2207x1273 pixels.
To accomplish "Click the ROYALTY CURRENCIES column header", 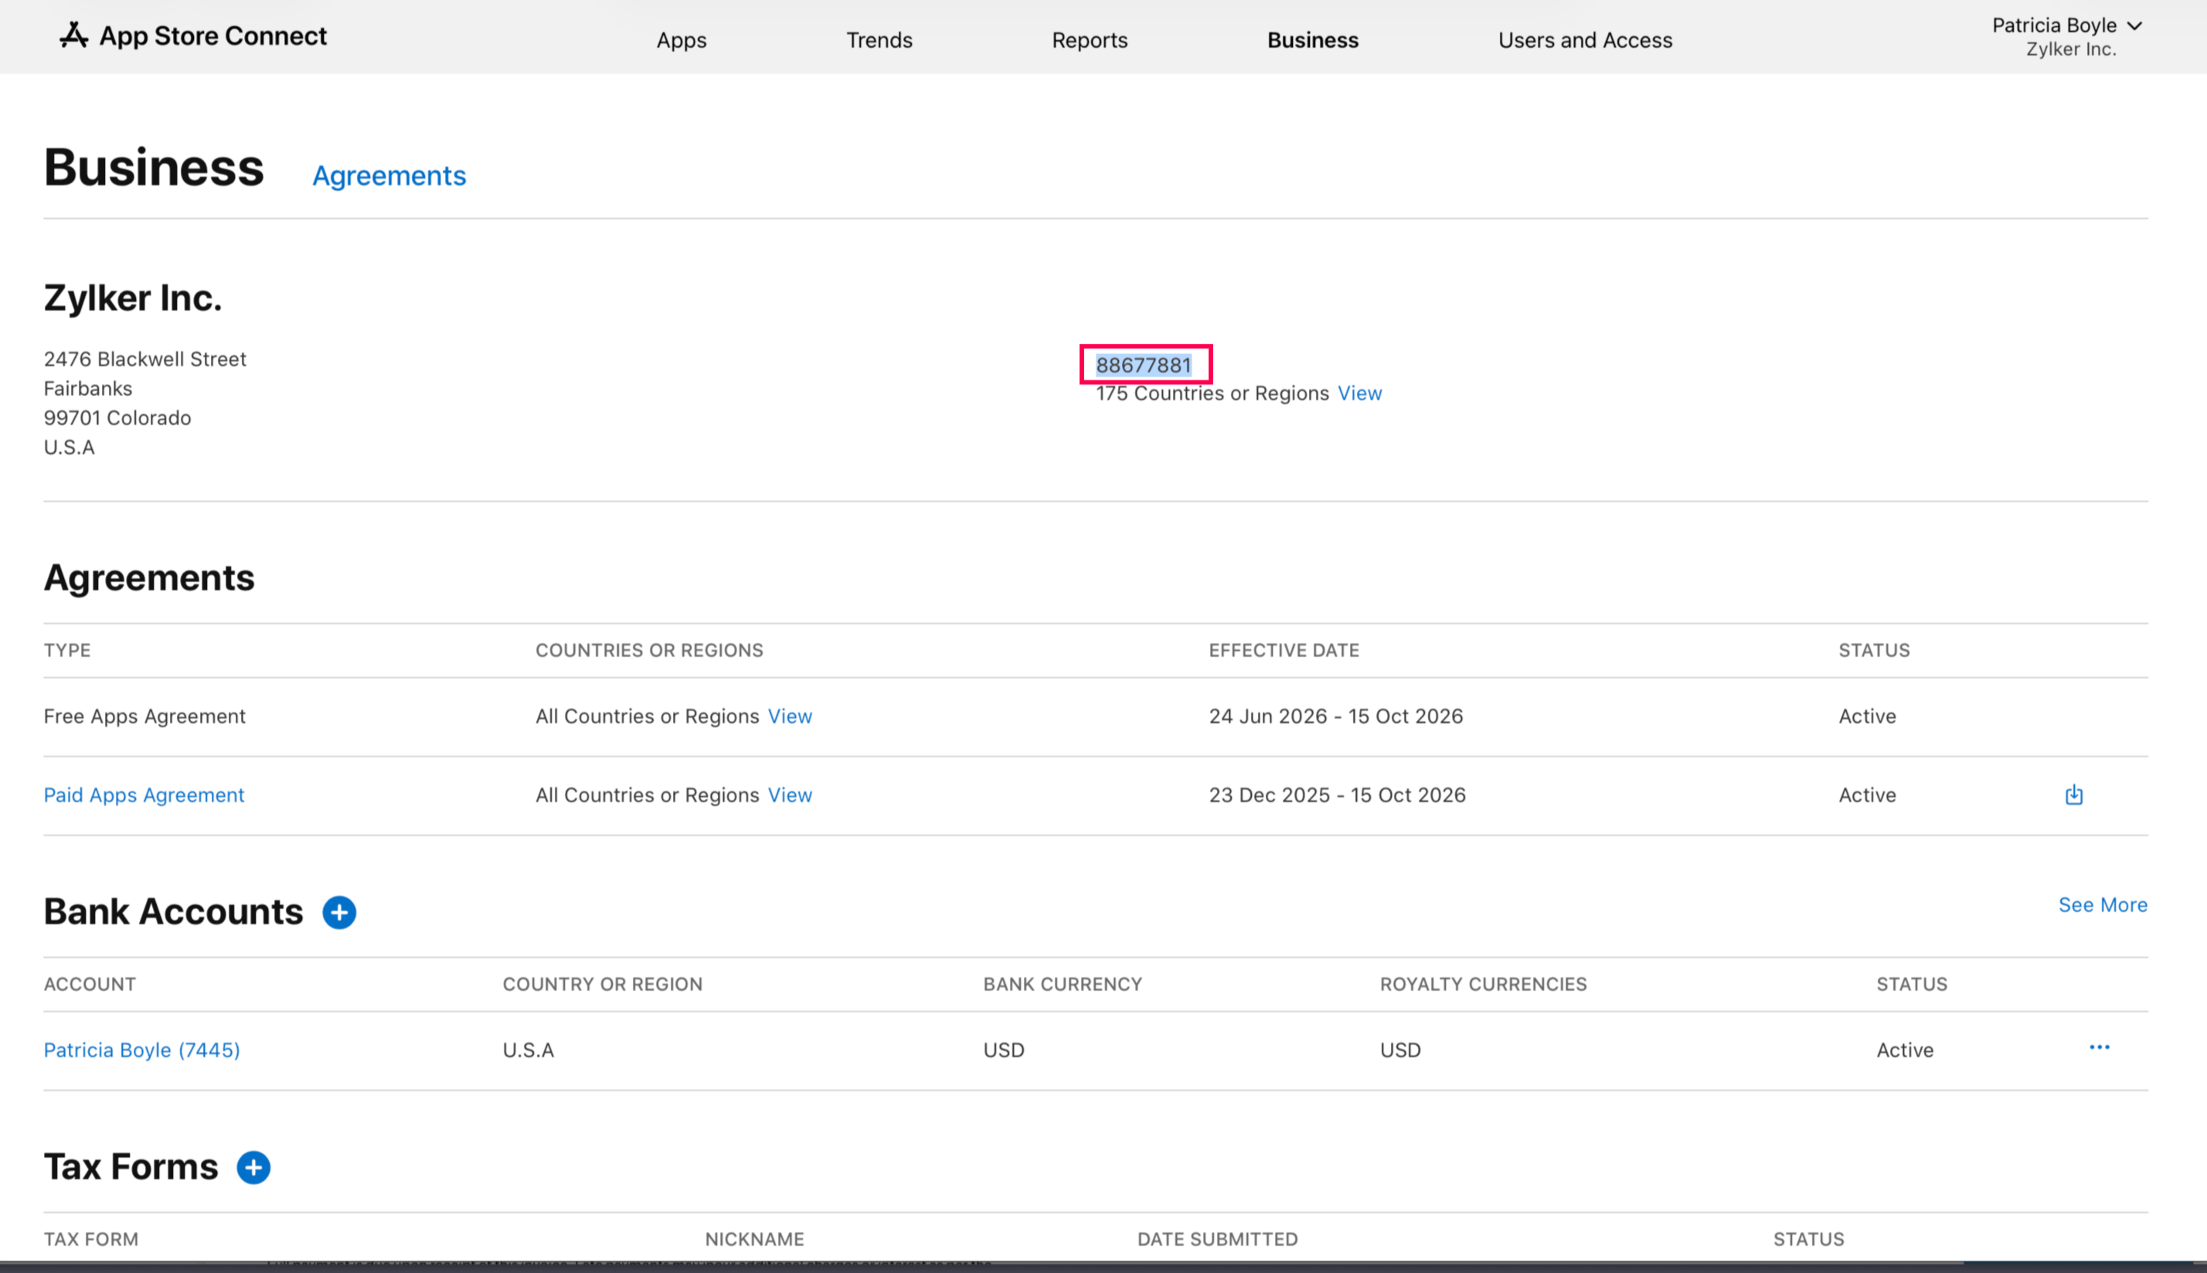I will click(1483, 985).
